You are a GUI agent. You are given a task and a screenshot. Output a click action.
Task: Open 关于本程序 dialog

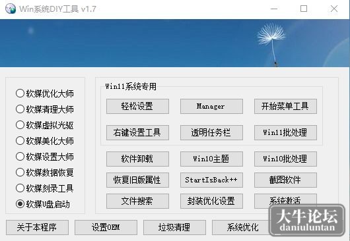pos(37,227)
